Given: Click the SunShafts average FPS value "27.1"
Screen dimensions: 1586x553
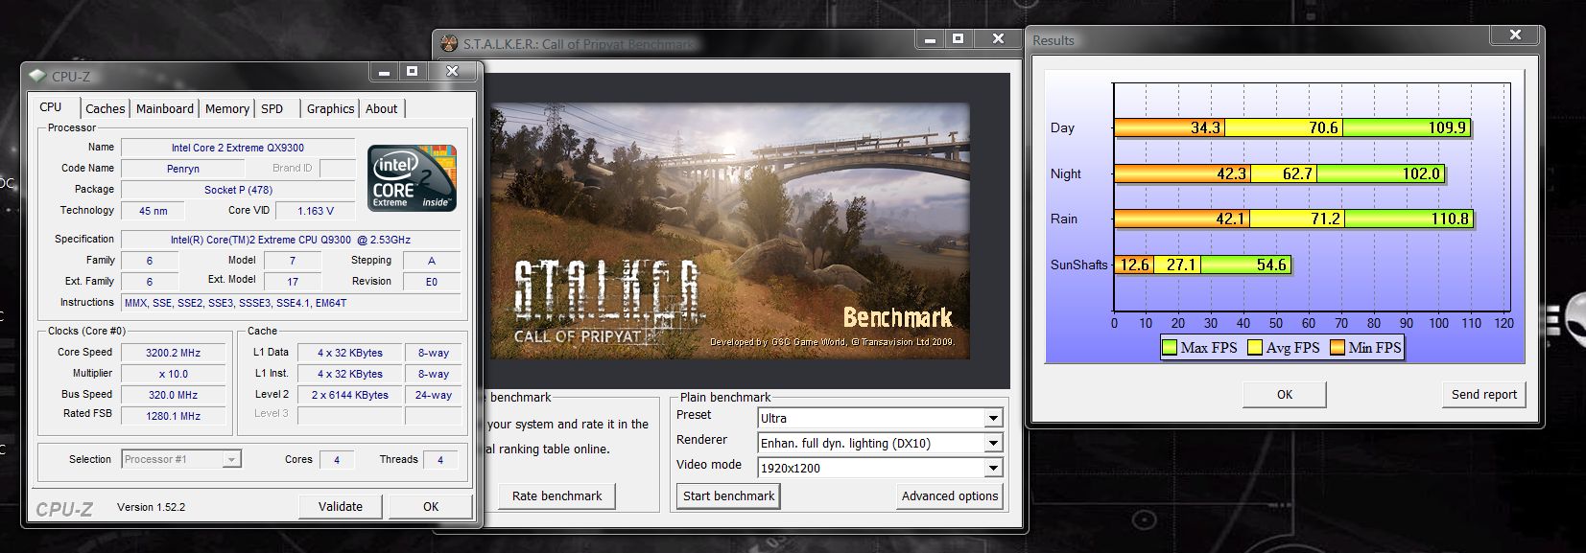Looking at the screenshot, I should [x=1181, y=265].
